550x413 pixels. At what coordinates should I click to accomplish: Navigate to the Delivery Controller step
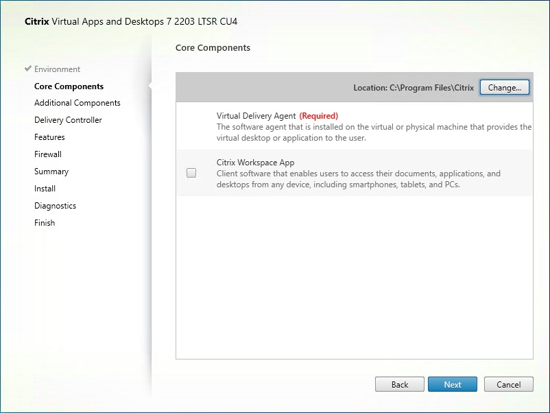(67, 119)
